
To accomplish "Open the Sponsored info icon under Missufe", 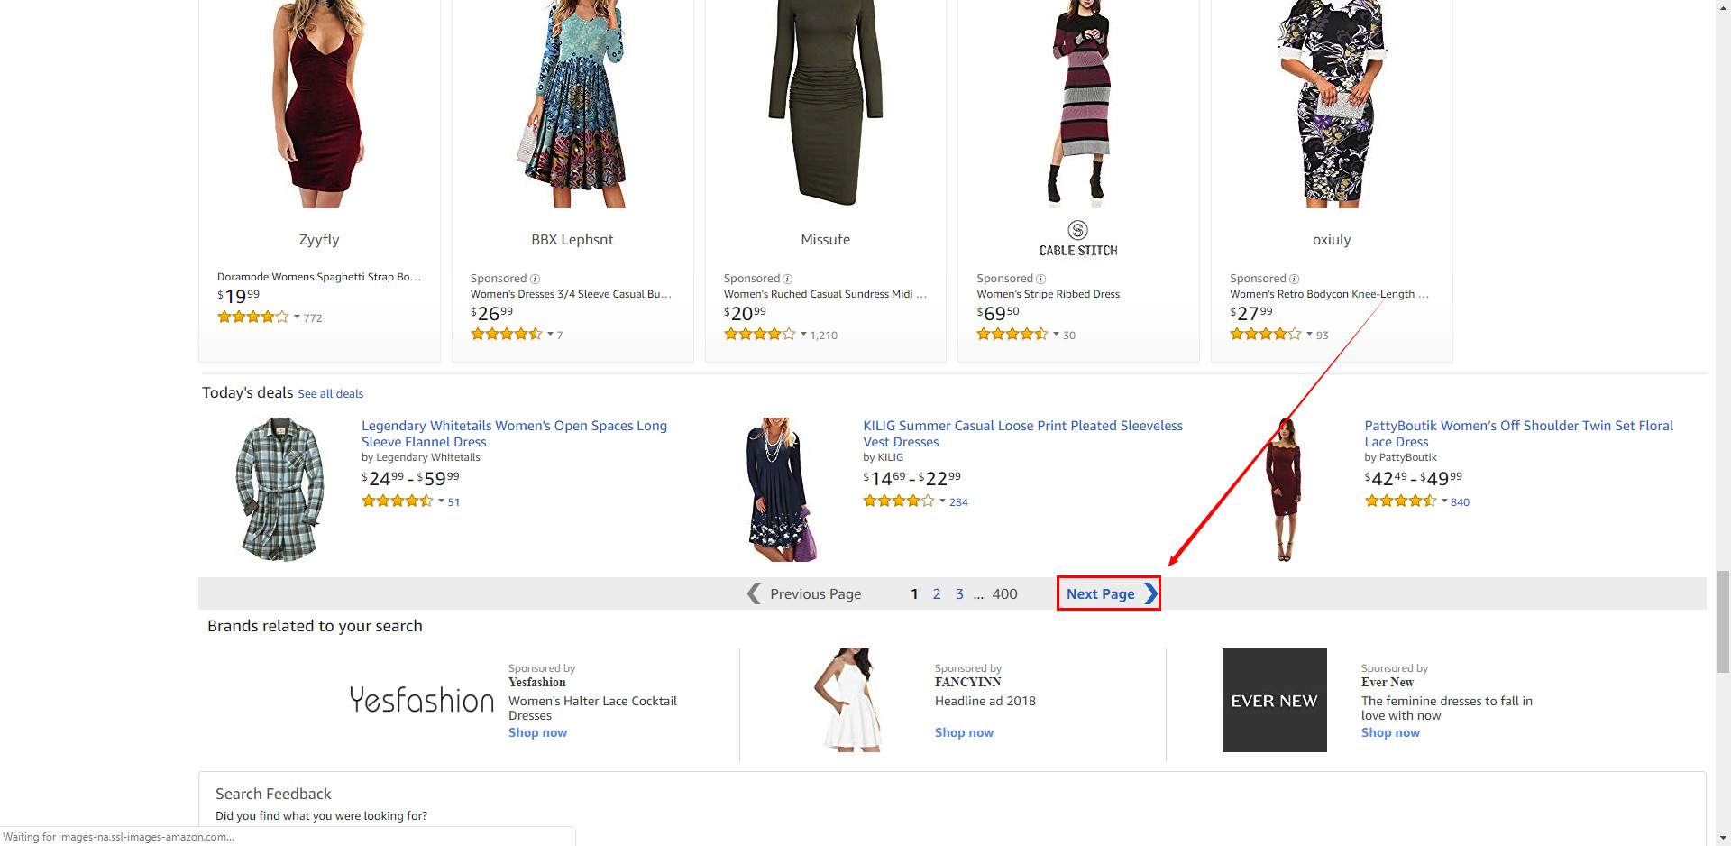I will pos(787,279).
